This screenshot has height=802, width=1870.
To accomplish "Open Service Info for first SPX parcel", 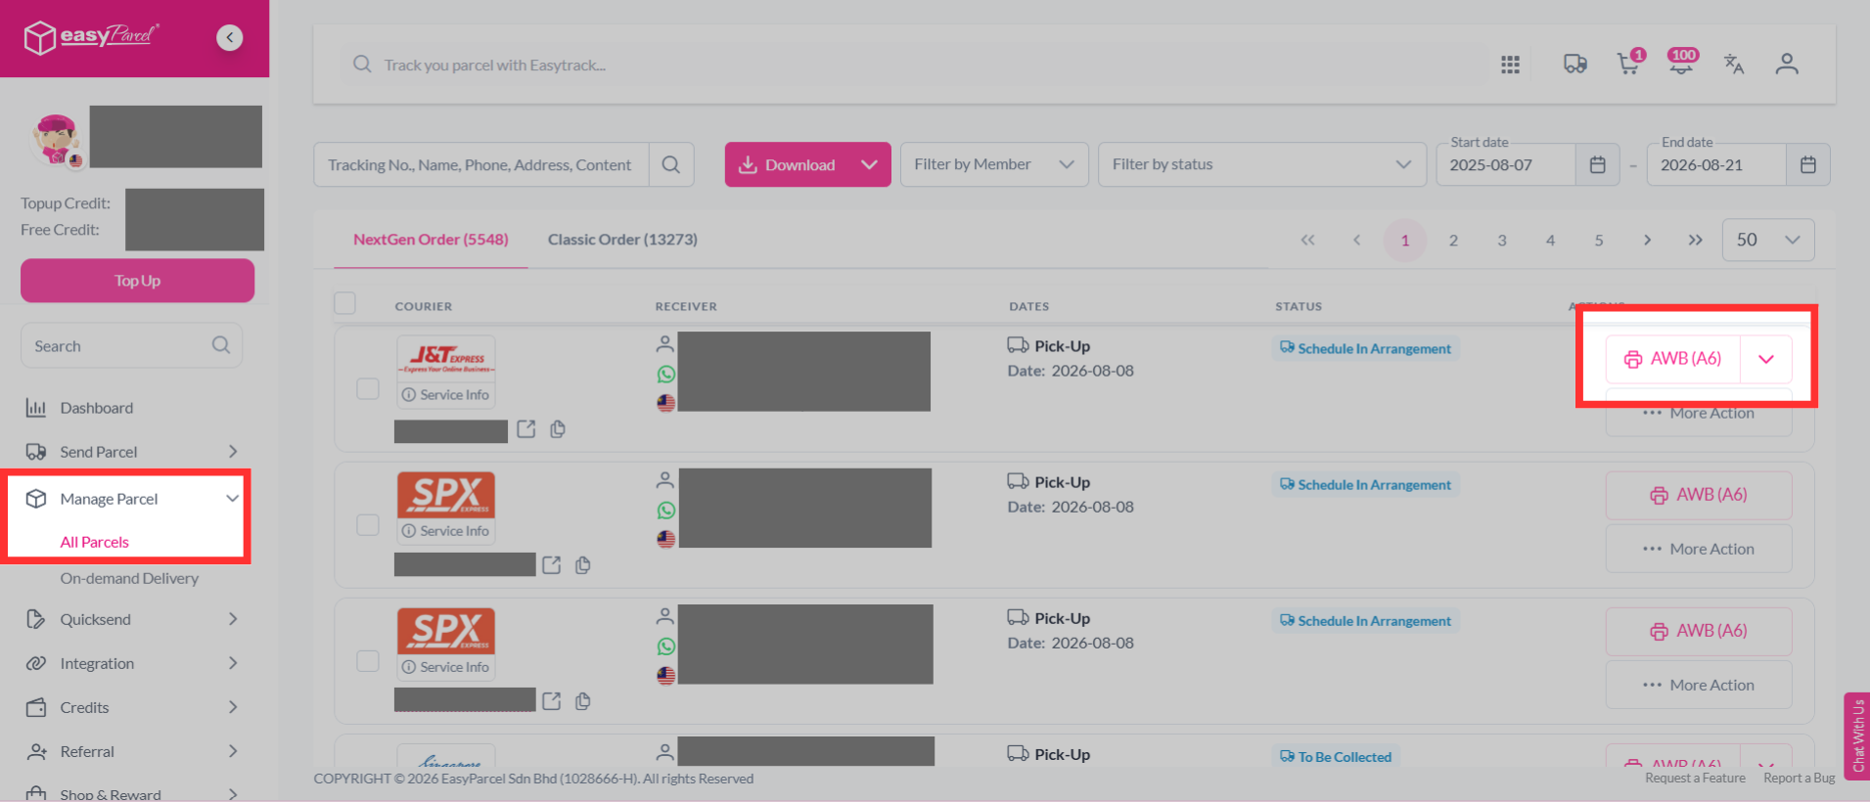I will coord(446,531).
